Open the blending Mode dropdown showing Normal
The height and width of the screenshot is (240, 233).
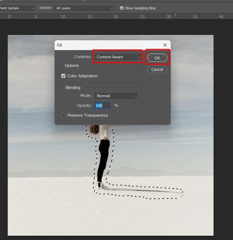point(116,96)
